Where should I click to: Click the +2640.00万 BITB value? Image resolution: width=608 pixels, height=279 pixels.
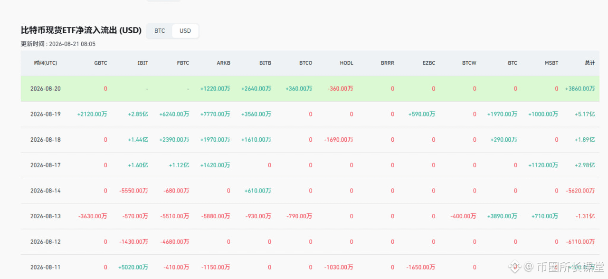pyautogui.click(x=256, y=89)
